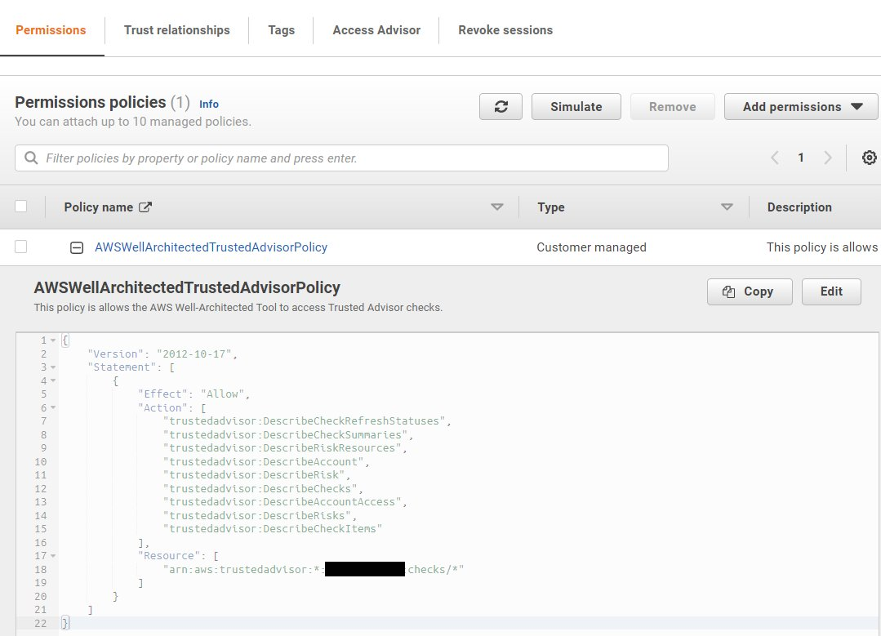Image resolution: width=881 pixels, height=636 pixels.
Task: Click the Simulate button
Action: (576, 107)
